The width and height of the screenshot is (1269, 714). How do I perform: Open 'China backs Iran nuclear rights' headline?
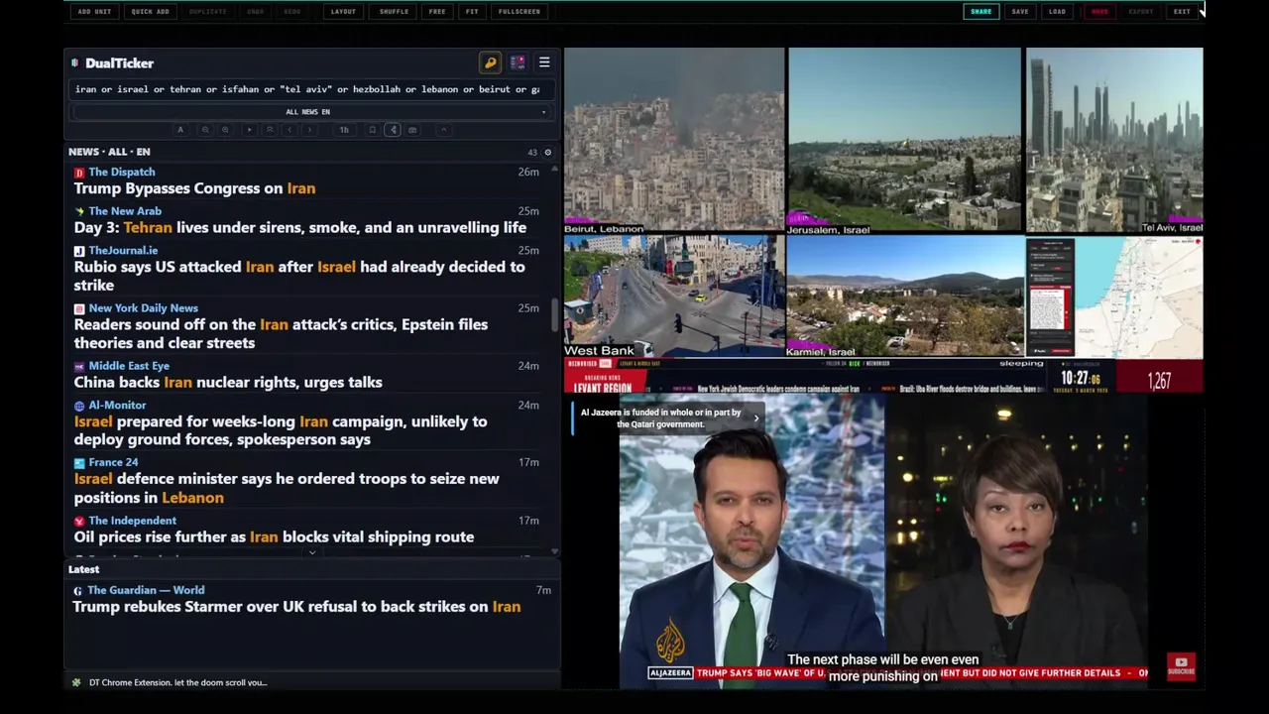228,382
